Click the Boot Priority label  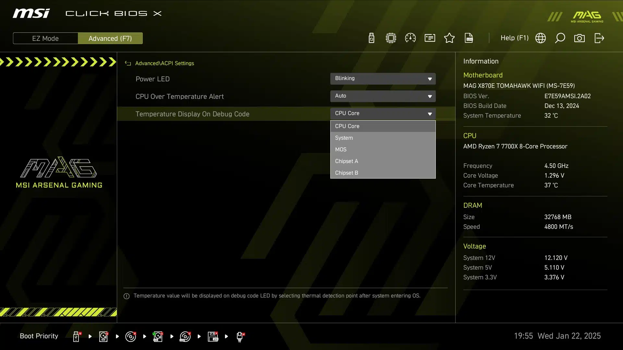coord(39,336)
